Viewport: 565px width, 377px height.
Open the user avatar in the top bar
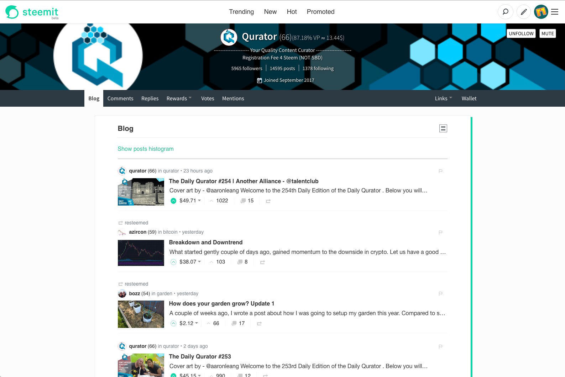pos(541,12)
